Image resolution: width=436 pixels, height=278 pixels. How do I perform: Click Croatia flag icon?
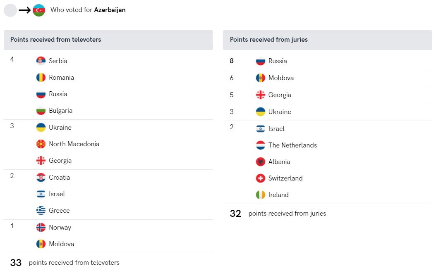tap(41, 178)
